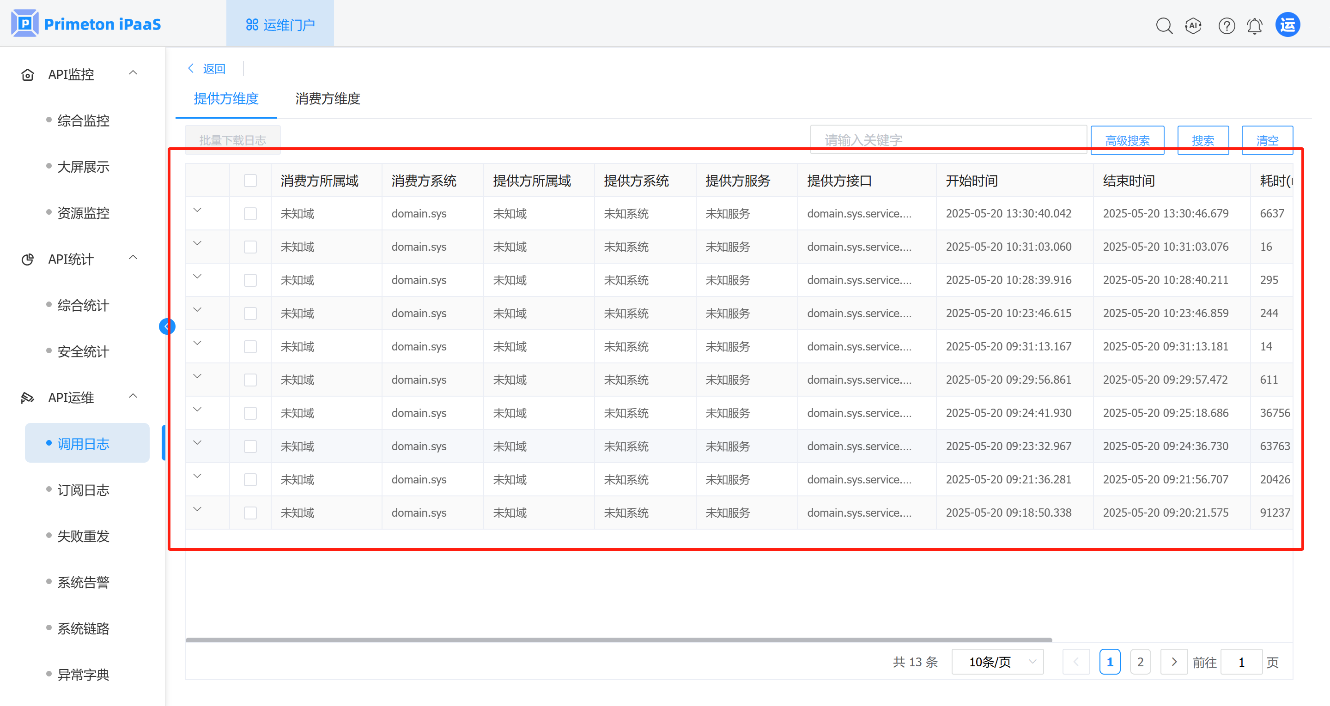Click the horizontal table scrollbar

[618, 640]
